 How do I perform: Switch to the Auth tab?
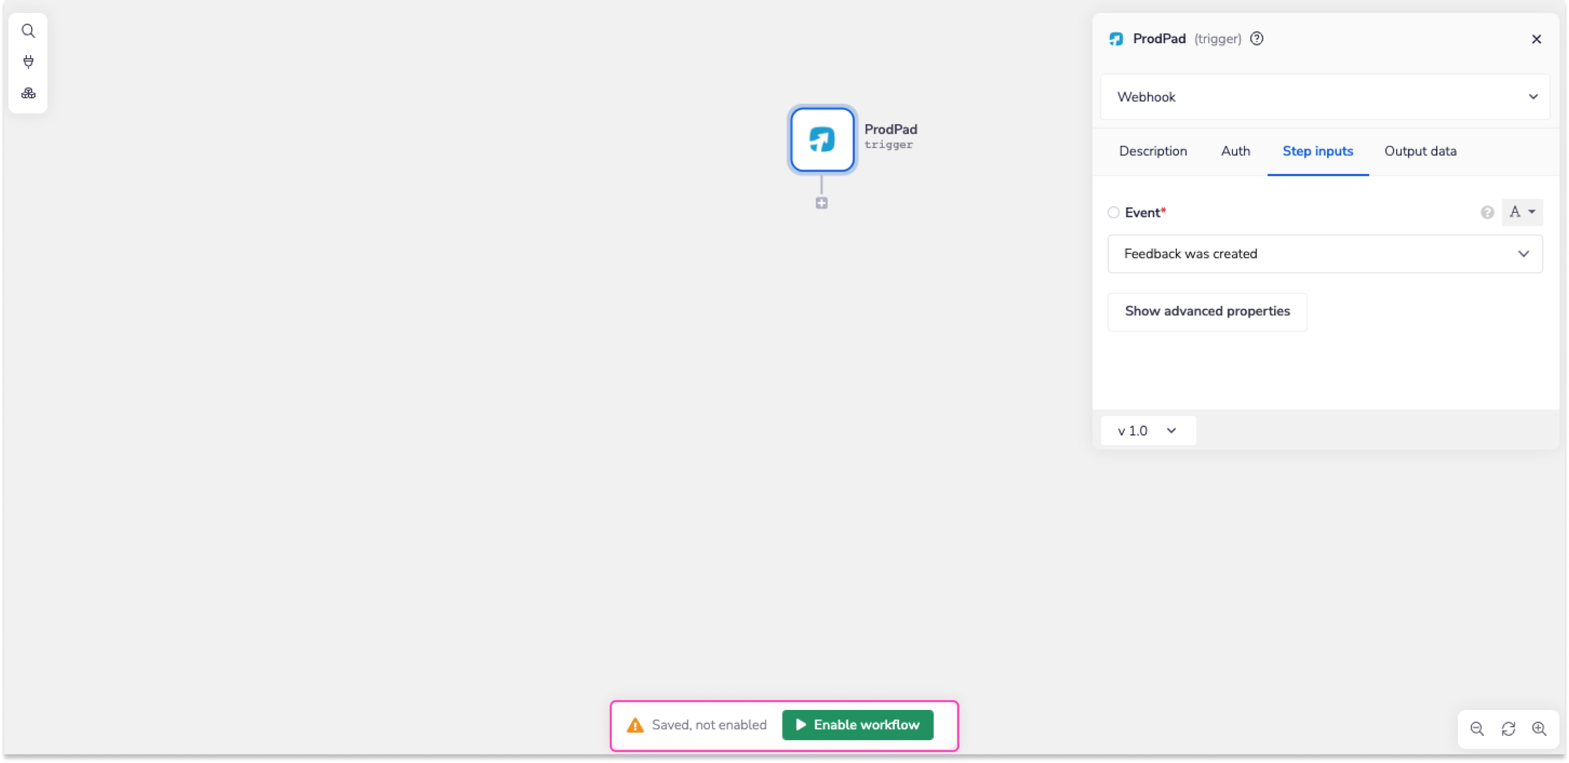pos(1235,151)
